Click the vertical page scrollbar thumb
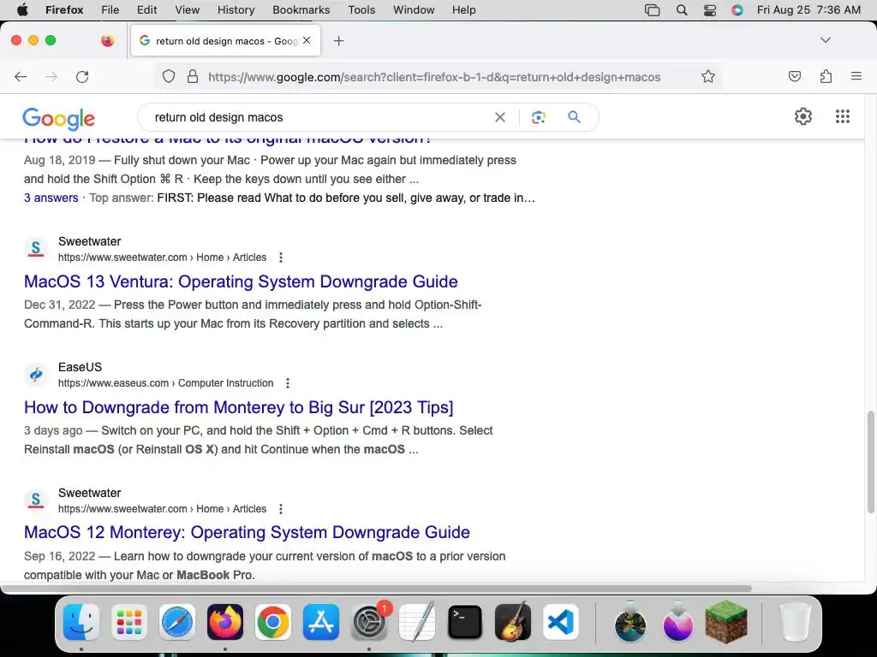Viewport: 877px width, 657px height. [x=870, y=461]
